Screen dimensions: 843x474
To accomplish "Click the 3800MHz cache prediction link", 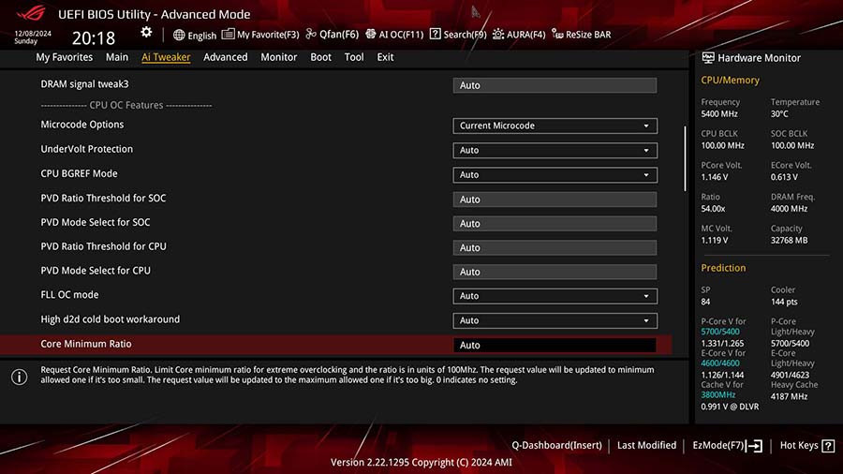I will coord(717,394).
